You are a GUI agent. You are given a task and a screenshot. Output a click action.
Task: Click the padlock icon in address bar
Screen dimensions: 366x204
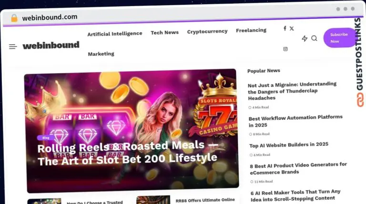(x=14, y=18)
